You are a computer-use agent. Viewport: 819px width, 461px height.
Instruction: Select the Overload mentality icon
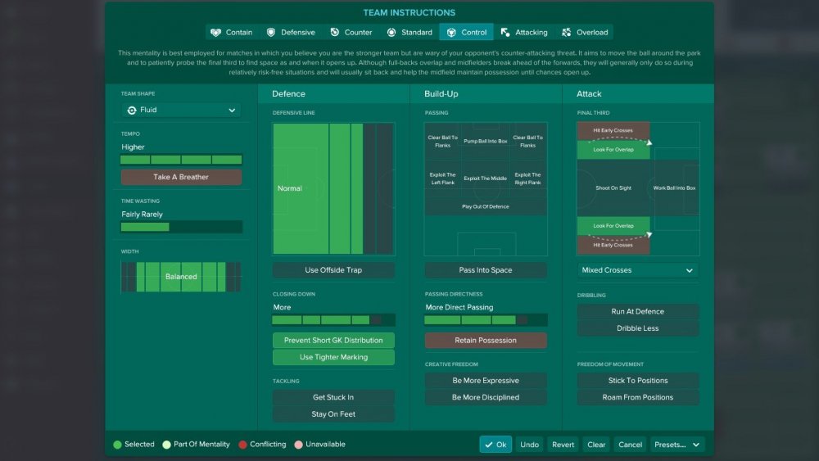(x=566, y=33)
